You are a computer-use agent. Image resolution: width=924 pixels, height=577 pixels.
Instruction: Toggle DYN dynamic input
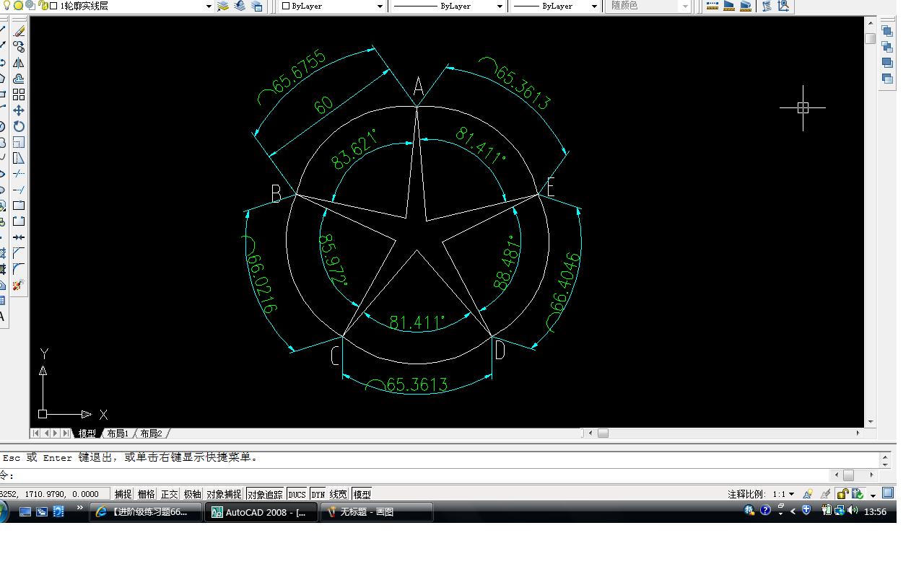tap(318, 494)
